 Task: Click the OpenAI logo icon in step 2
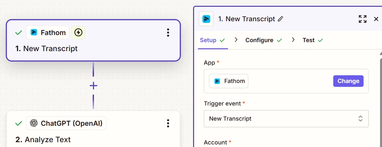point(34,123)
